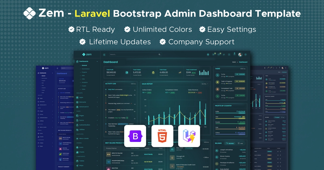Click the Main breadcrumb link
Image resolution: width=324 pixels, height=170 pixels.
click(x=234, y=62)
